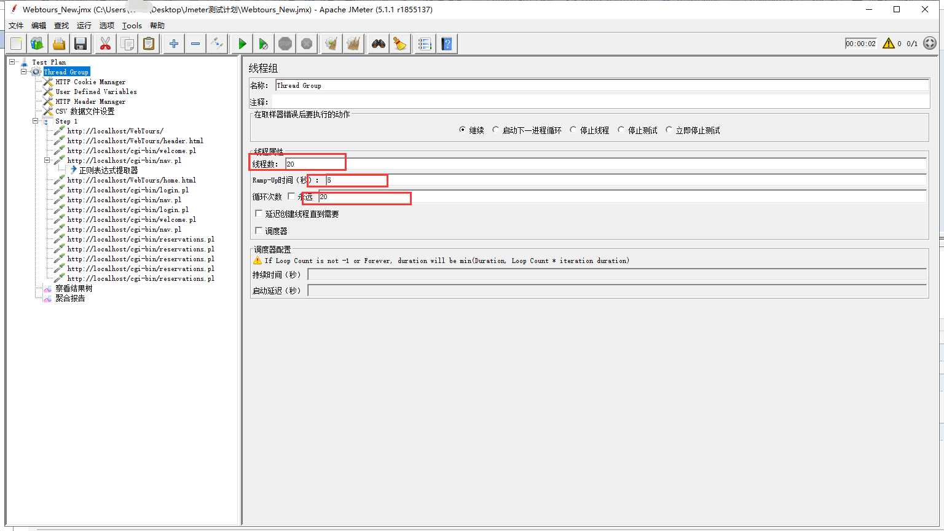Select HTTP Cookie Manager in tree
944x531 pixels.
tap(90, 82)
